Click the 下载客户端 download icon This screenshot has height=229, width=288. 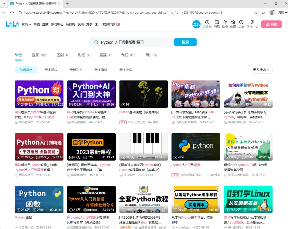97,24
